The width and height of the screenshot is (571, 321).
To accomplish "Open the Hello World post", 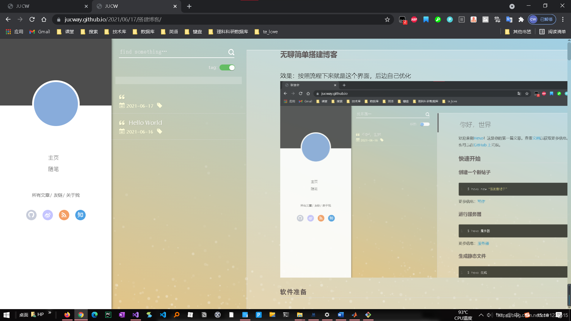I will (x=145, y=122).
